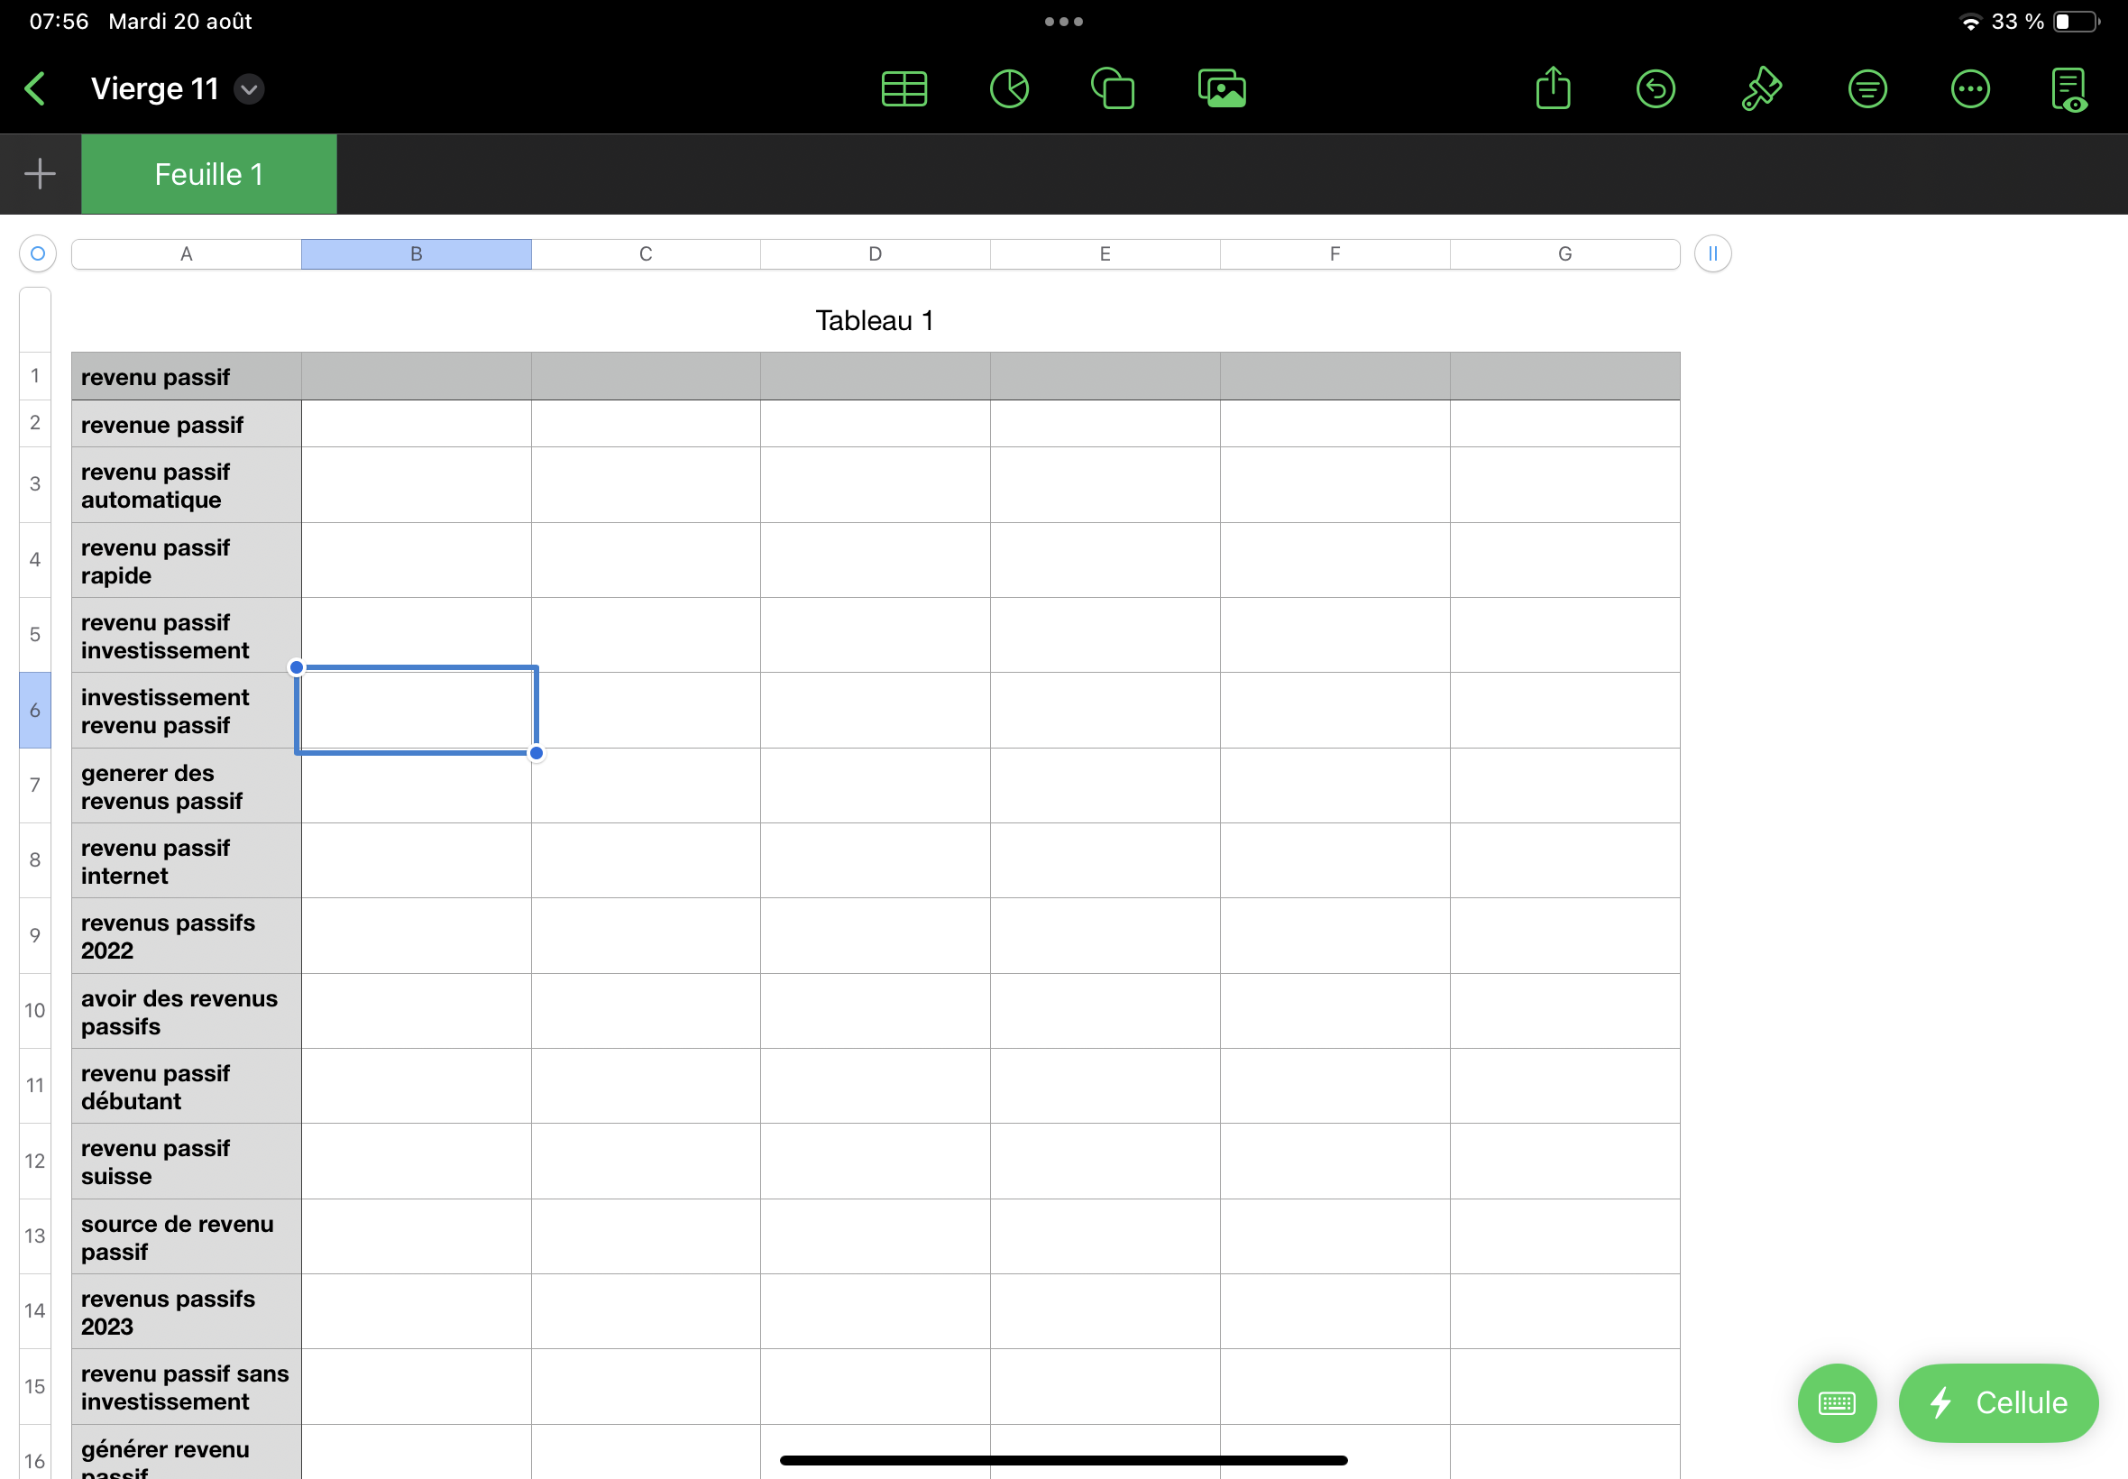Open the shapes insert menu
This screenshot has height=1479, width=2128.
(1113, 89)
